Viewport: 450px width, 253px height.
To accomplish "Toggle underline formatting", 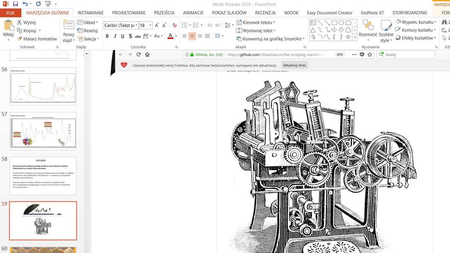I will coord(123,36).
